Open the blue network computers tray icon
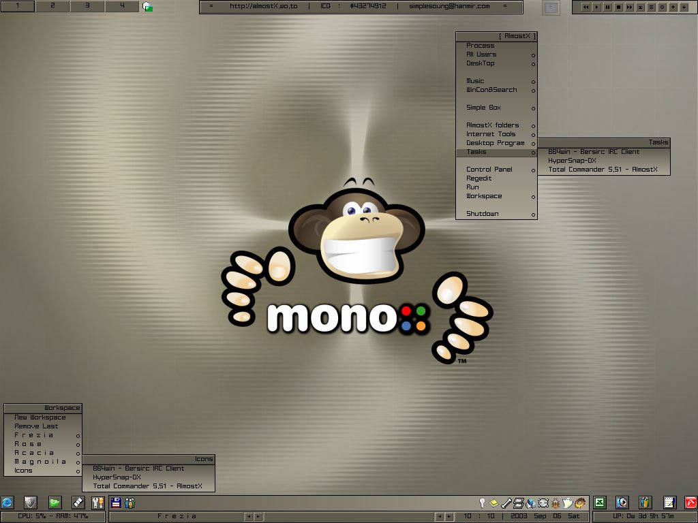The width and height of the screenshot is (698, 523). (x=530, y=503)
